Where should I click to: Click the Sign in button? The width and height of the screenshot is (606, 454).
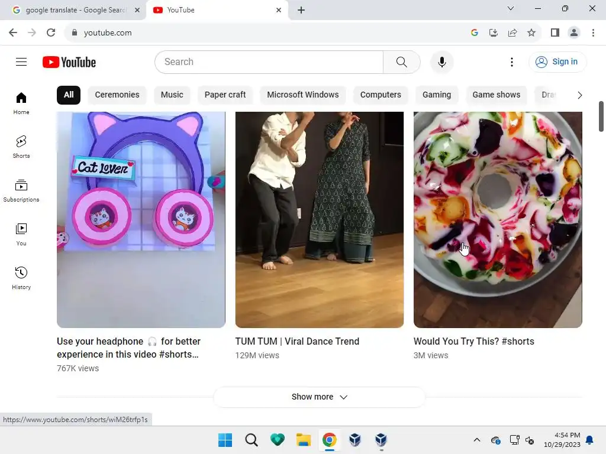click(557, 61)
